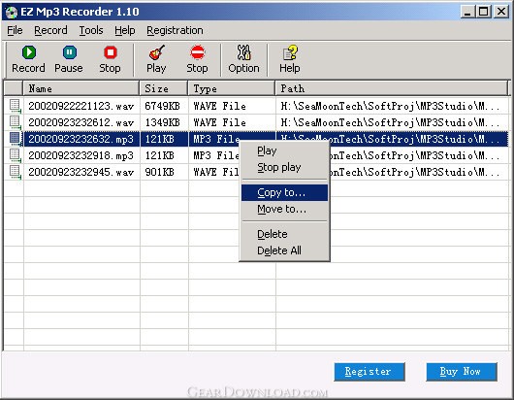The height and width of the screenshot is (400, 514).
Task: Open the Record menu
Action: (50, 30)
